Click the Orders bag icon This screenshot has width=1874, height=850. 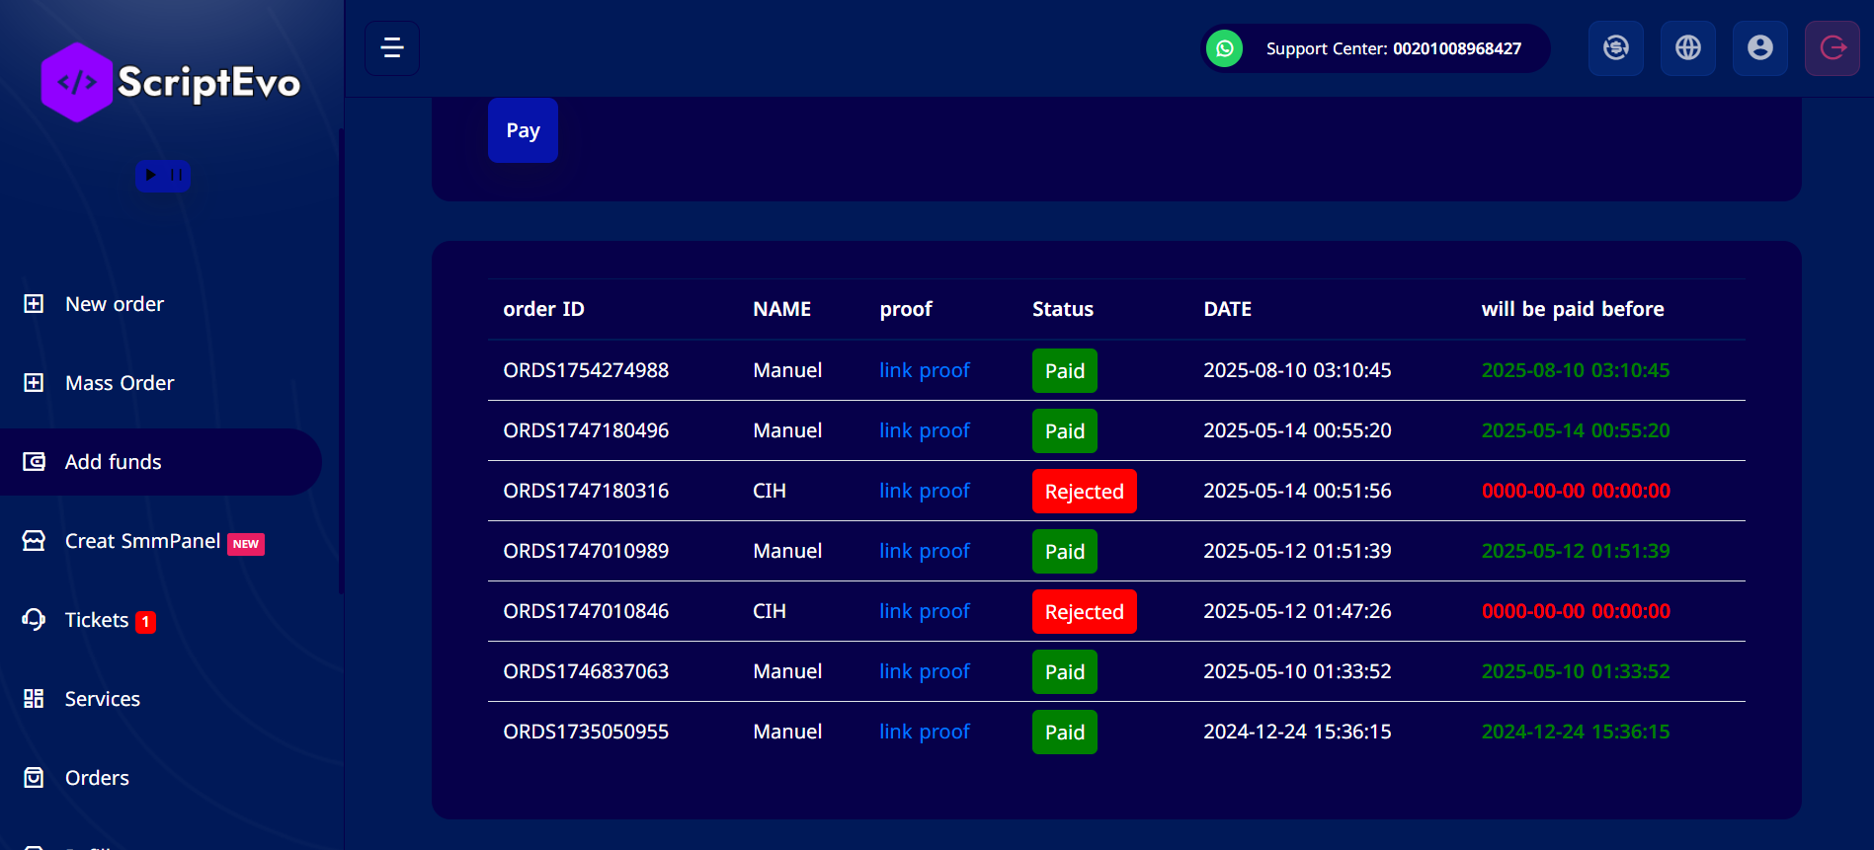pyautogui.click(x=34, y=778)
